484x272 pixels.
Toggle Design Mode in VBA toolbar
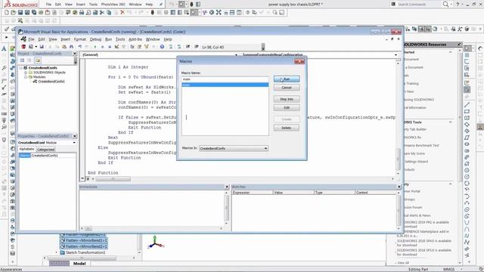pos(116,47)
